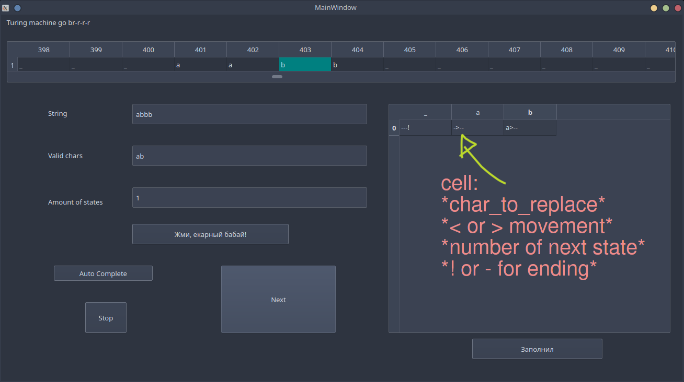Minimize window with yellow titlebar button
This screenshot has width=684, height=382.
point(654,8)
